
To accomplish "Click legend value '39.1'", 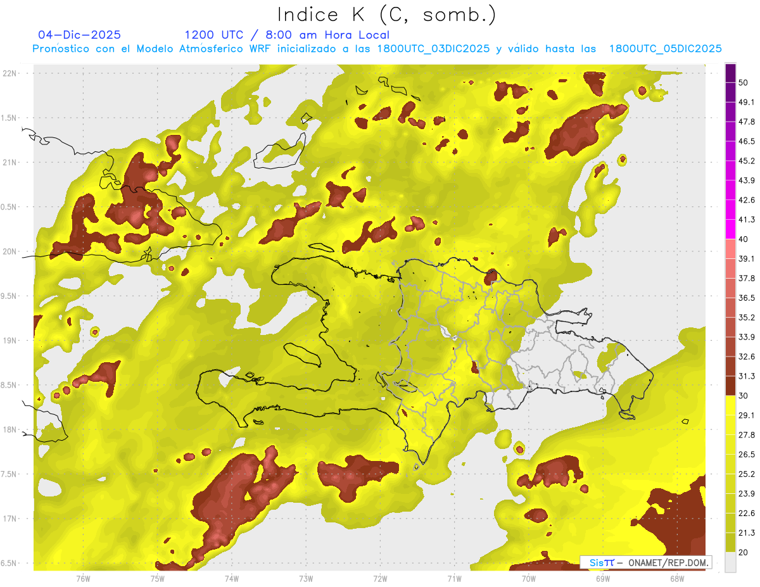I will tap(747, 258).
